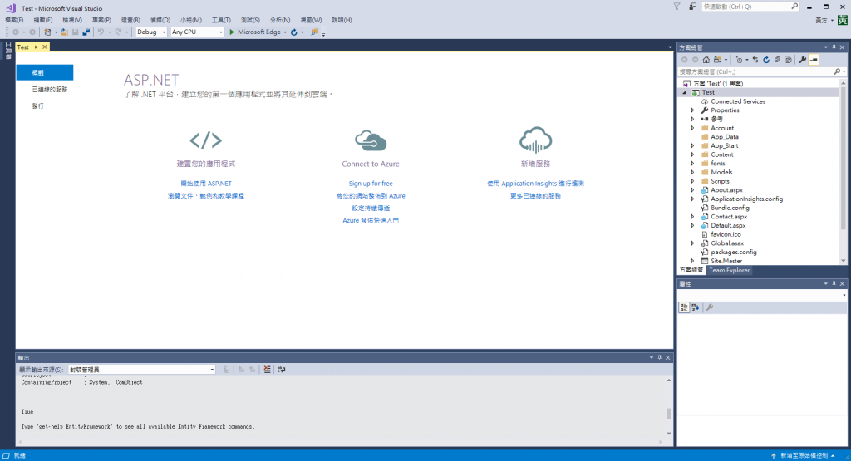Image resolution: width=851 pixels, height=461 pixels.
Task: Click the Find in Files toolbar icon
Action: click(x=314, y=32)
